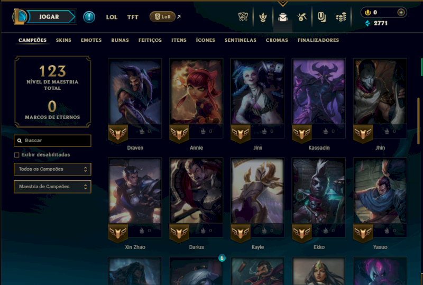Screen dimensions: 423x285
Task: Switch to the Skins tab
Action: click(x=63, y=40)
